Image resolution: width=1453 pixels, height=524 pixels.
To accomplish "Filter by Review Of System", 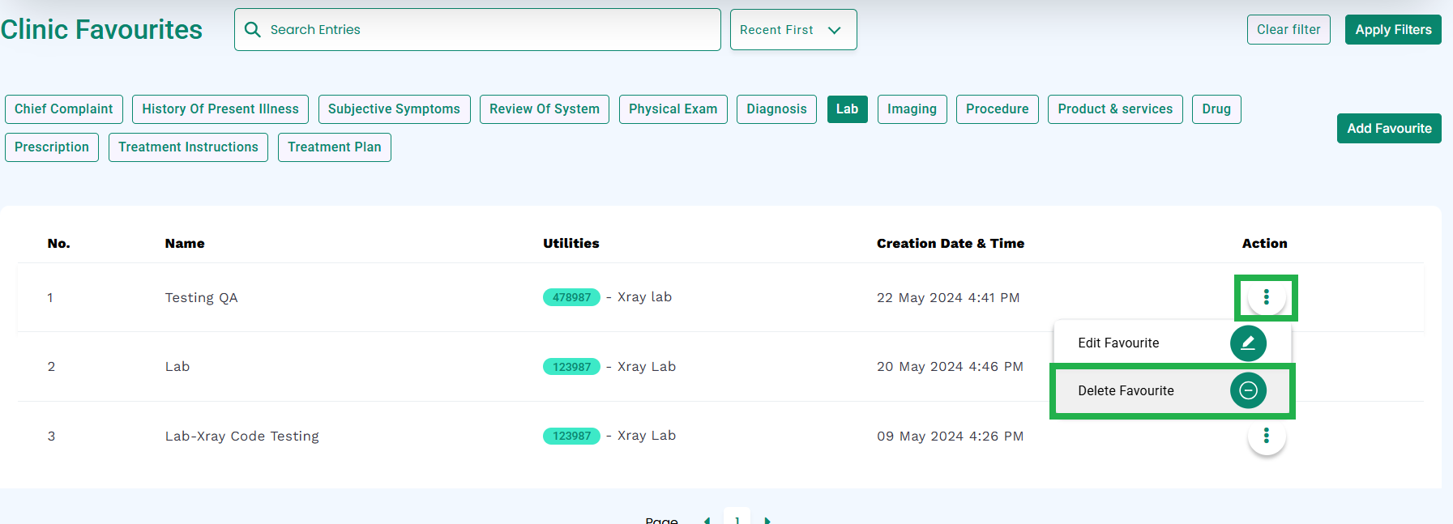I will pos(545,109).
